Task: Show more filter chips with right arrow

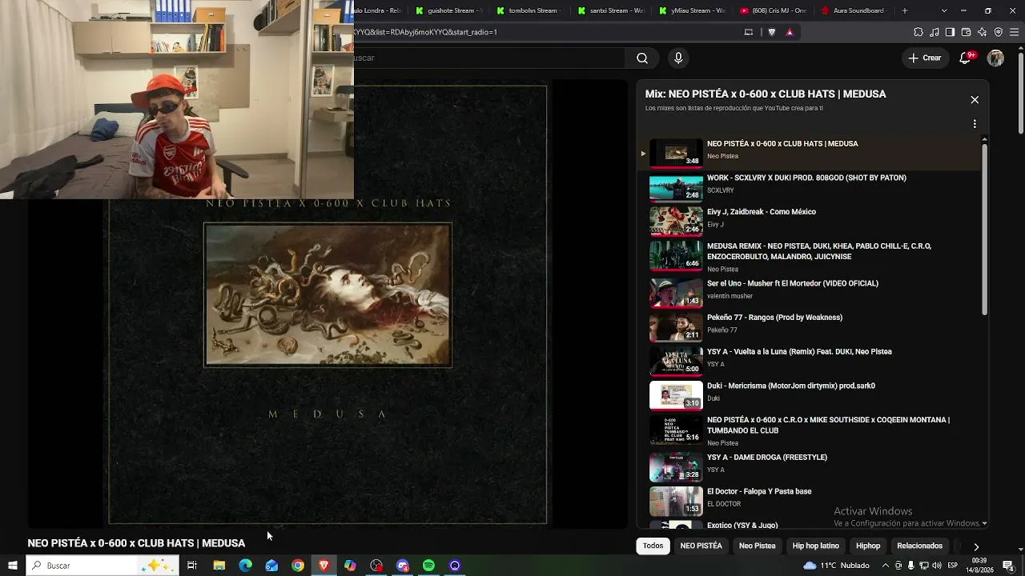Action: point(976,546)
